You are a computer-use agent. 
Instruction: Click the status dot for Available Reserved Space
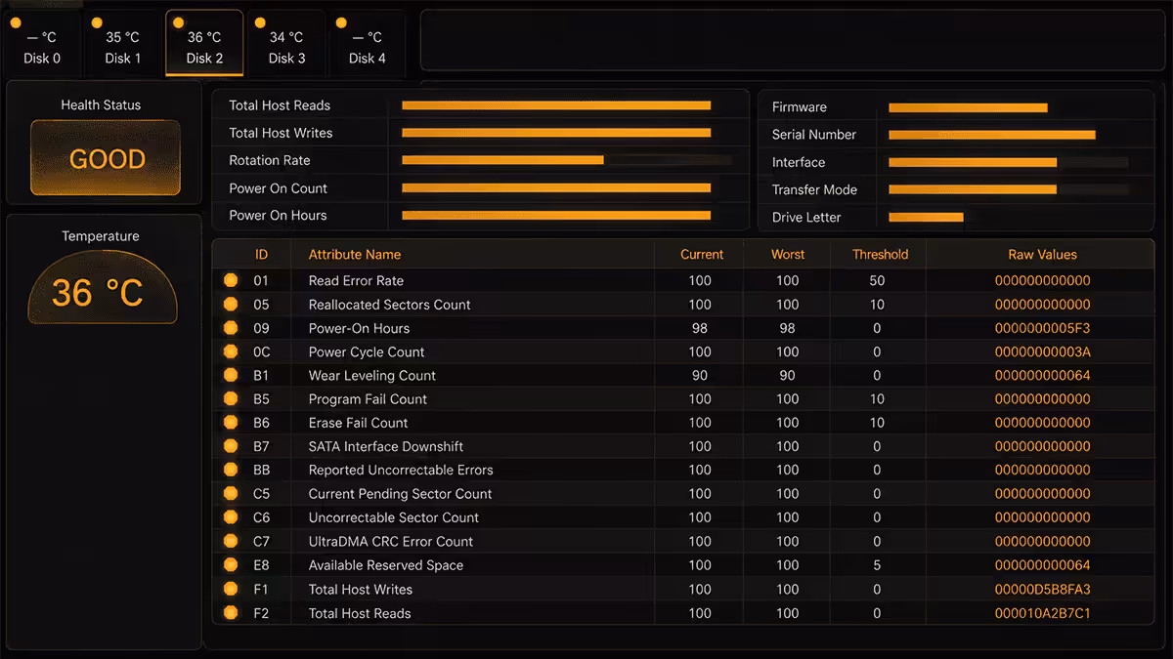(x=231, y=564)
